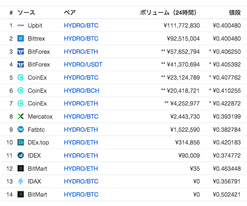247x206 pixels.
Task: Open the HYDRO/USDT pair link
Action: click(x=83, y=65)
